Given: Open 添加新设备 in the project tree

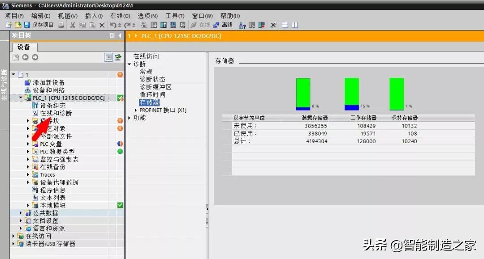Looking at the screenshot, I should (x=48, y=83).
